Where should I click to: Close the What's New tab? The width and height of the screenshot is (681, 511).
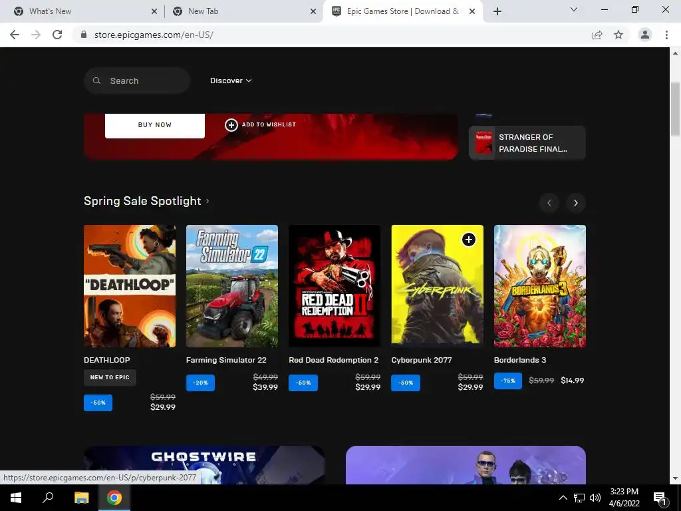154,11
